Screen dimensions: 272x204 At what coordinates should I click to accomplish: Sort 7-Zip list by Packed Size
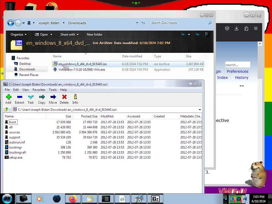pyautogui.click(x=89, y=116)
